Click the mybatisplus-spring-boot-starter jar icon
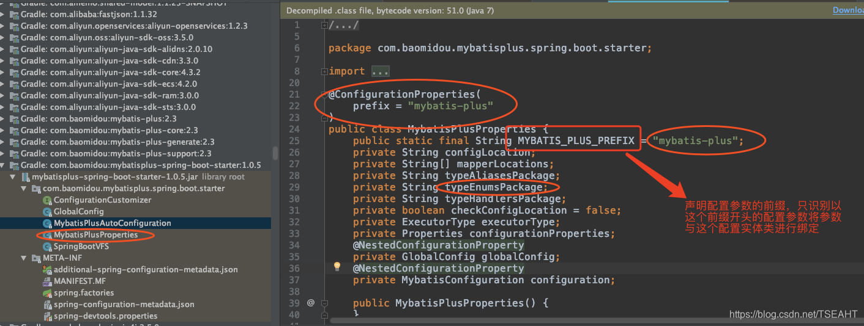This screenshot has height=326, width=864. pyautogui.click(x=25, y=177)
